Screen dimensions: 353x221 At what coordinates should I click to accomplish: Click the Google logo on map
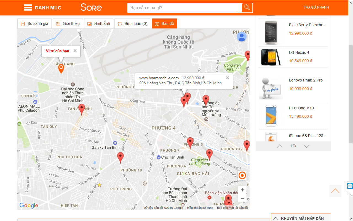click(x=29, y=206)
